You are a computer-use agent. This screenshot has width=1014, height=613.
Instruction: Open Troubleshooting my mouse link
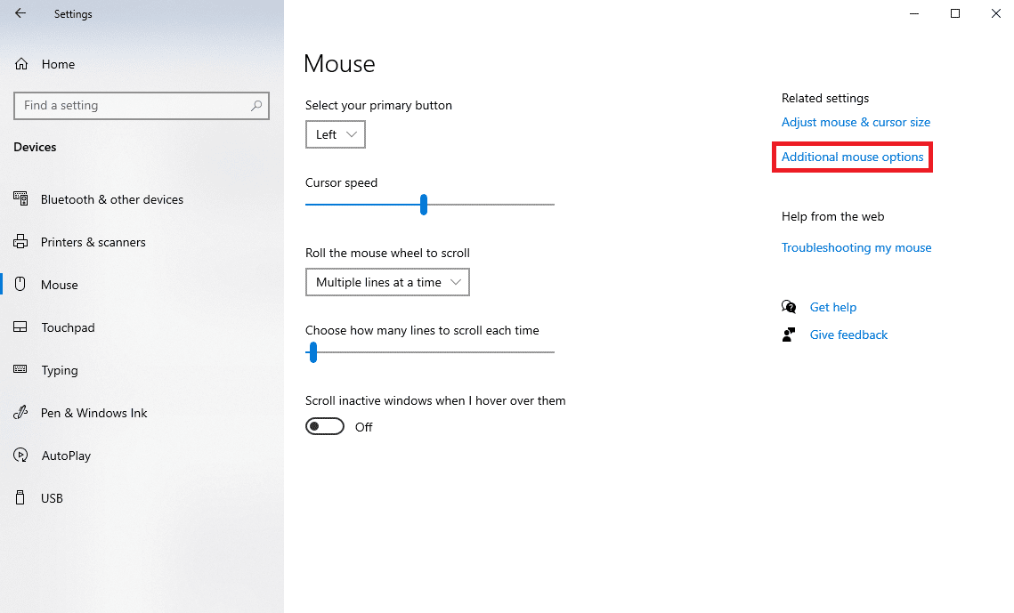click(856, 247)
